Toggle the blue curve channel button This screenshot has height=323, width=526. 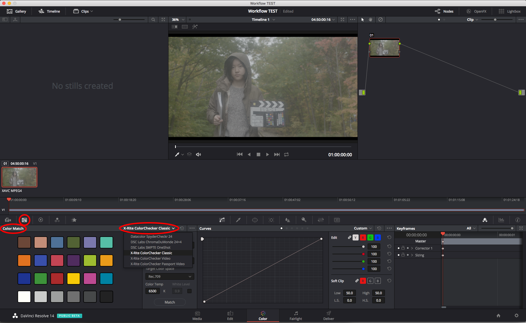click(x=378, y=237)
